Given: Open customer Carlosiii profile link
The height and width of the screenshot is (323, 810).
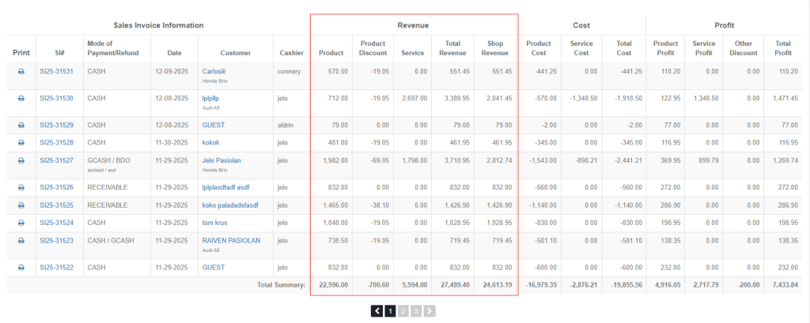Looking at the screenshot, I should (x=214, y=71).
